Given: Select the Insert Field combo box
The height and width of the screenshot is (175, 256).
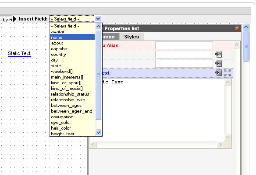Looking at the screenshot, I should 75,19.
